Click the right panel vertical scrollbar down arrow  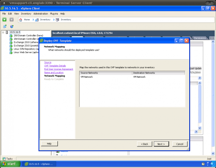click(213, 153)
